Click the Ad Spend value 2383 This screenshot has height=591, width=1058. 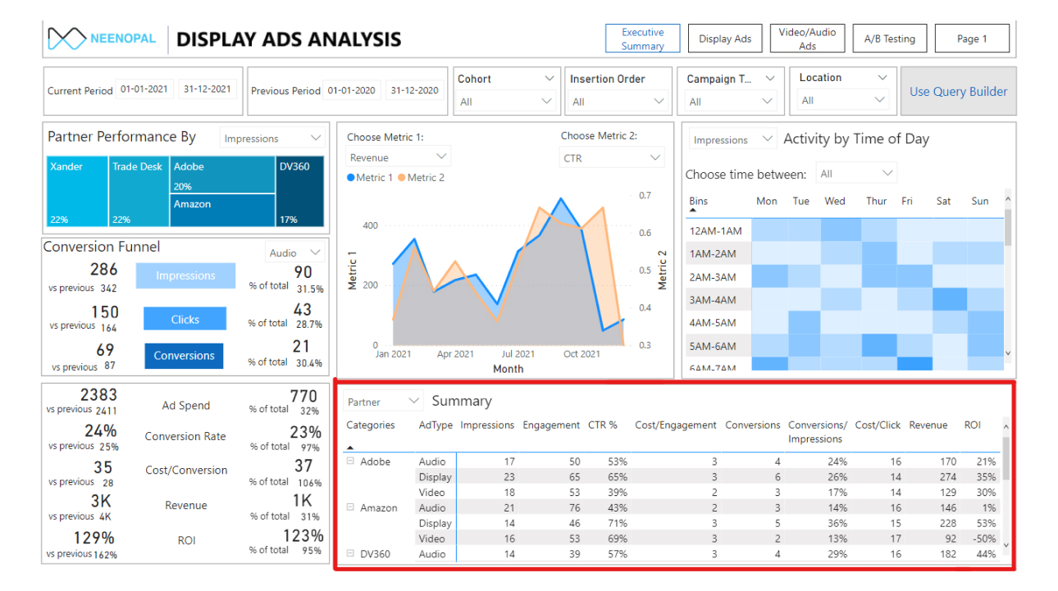click(98, 395)
